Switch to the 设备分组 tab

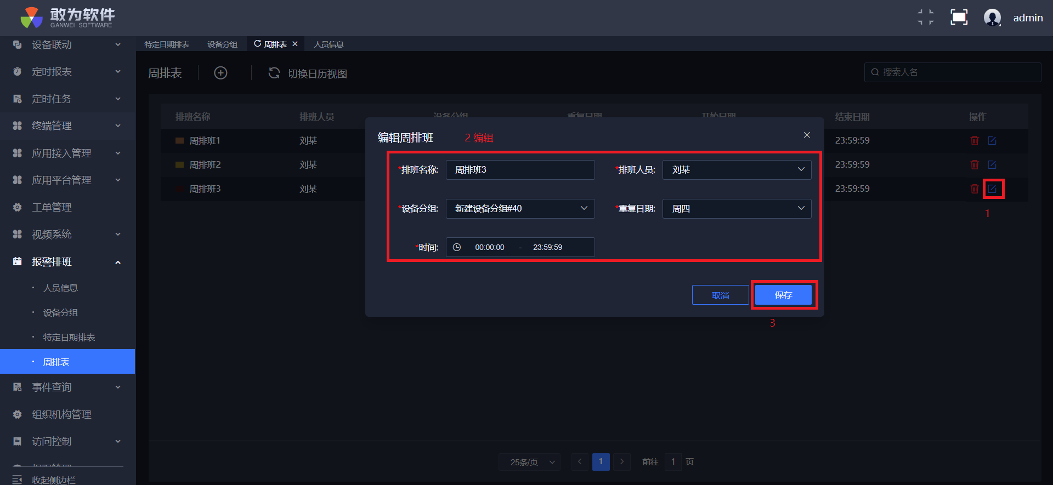pos(222,44)
